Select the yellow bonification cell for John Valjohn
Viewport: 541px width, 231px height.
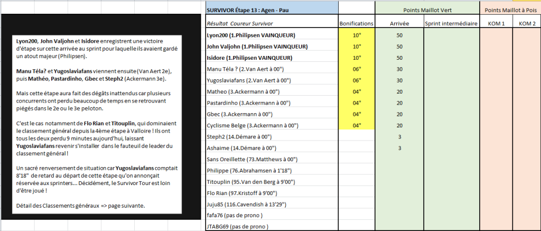357,47
